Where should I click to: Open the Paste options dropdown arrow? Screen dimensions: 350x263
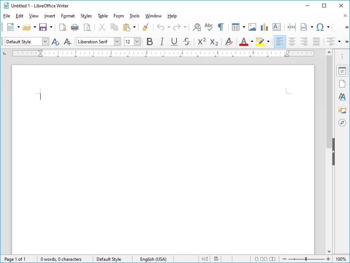click(134, 27)
